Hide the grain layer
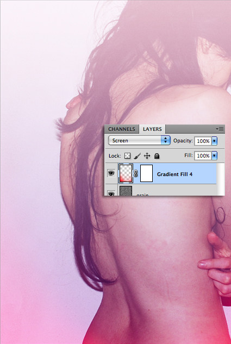Screen dimensions: 231x344 click(x=111, y=193)
